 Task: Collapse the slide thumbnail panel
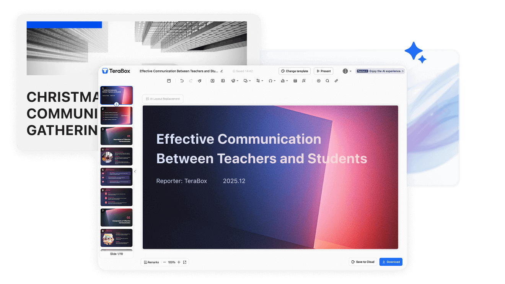135,171
